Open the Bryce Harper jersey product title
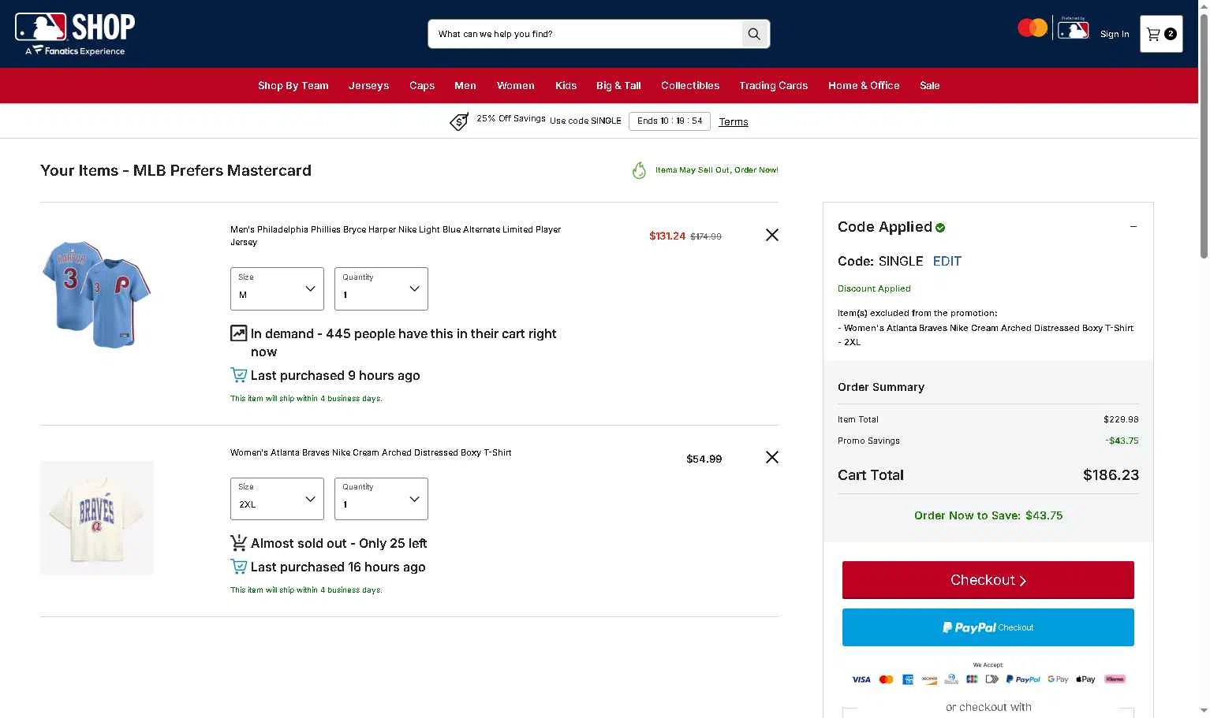Screen dimensions: 1210x718 [395, 236]
